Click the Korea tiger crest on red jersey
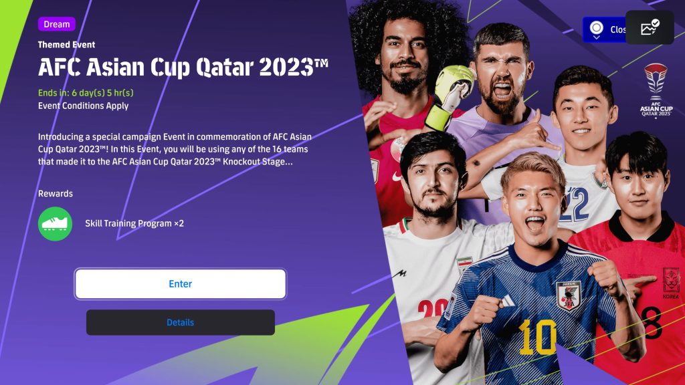685x385 pixels. pyautogui.click(x=672, y=281)
